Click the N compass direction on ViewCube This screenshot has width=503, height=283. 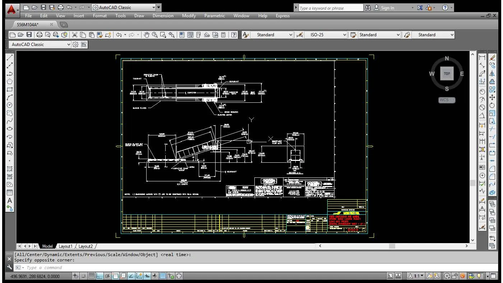(x=447, y=58)
